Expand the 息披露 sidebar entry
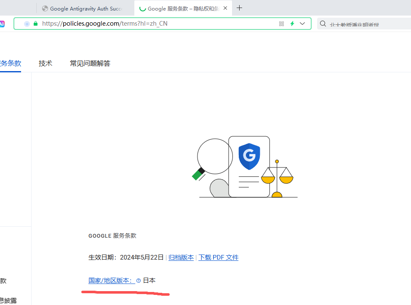 pos(8,300)
